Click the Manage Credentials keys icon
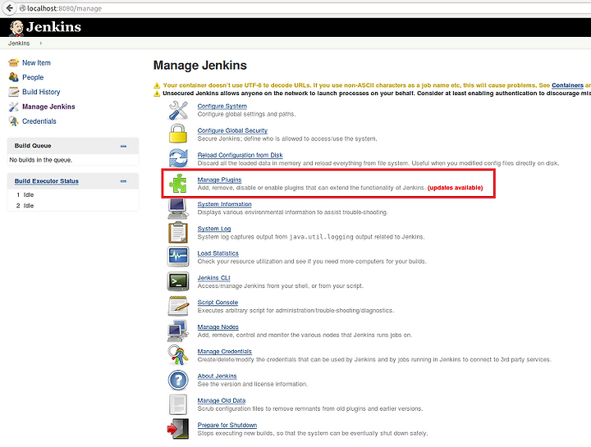This screenshot has width=591, height=447. tap(178, 355)
